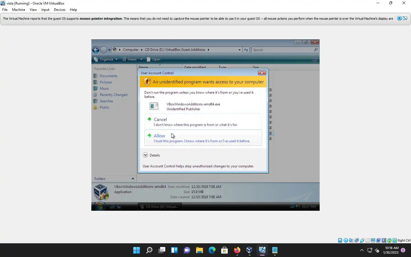The image size is (411, 257).
Task: Open the File menu
Action: click(5, 9)
